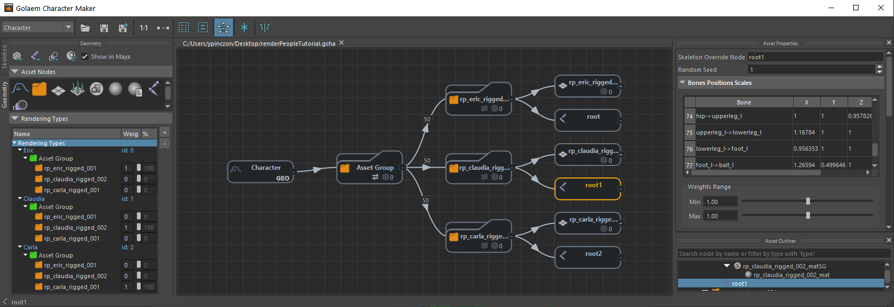Reset zoom with the 1:1 icon
The width and height of the screenshot is (894, 307).
[143, 28]
